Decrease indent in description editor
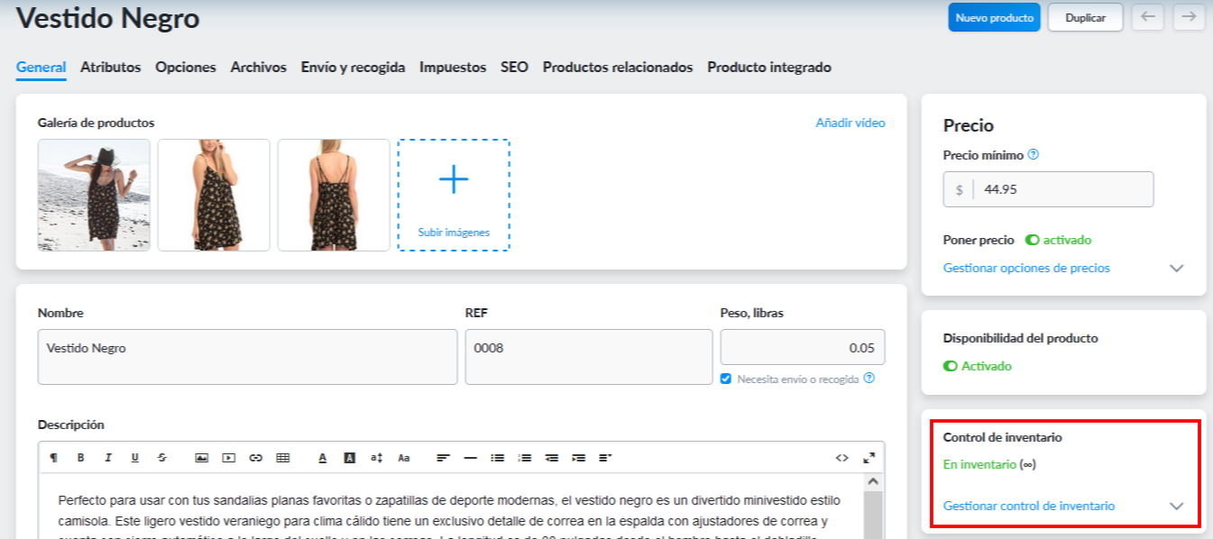Viewport: 1213px width, 539px height. point(552,458)
